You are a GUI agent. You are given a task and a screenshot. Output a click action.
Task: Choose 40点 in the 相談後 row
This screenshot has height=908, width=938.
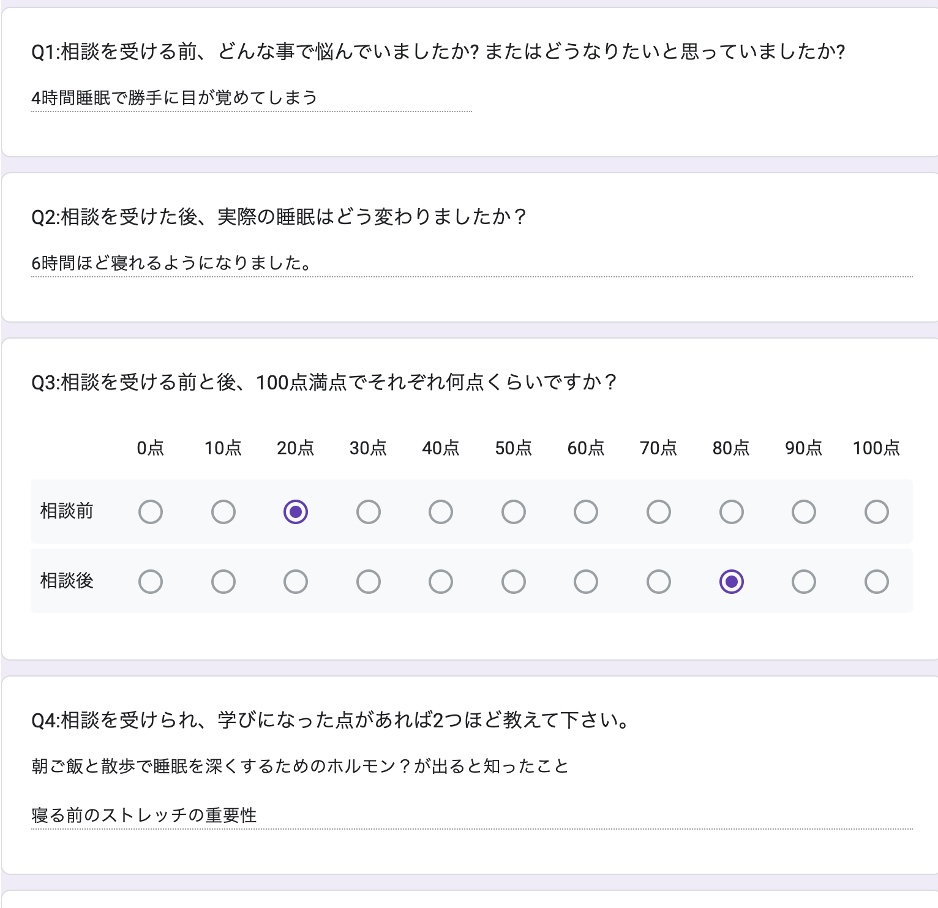[441, 582]
